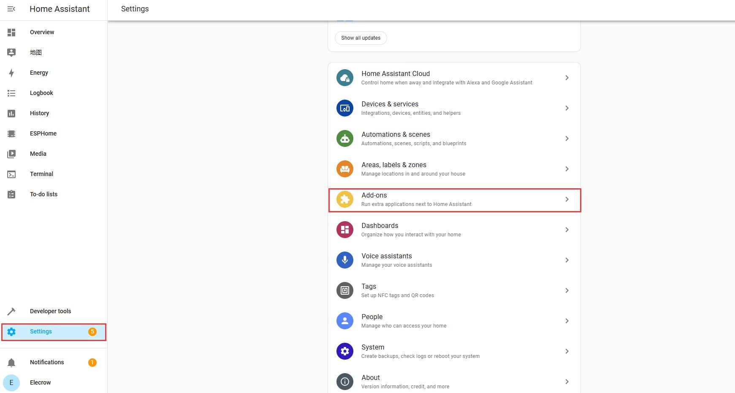This screenshot has width=735, height=393.
Task: Click 'Set up NFC tags and QR codes' text
Action: (398, 295)
